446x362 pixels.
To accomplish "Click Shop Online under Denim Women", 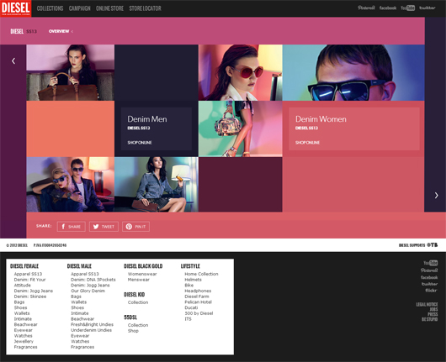I will (307, 143).
